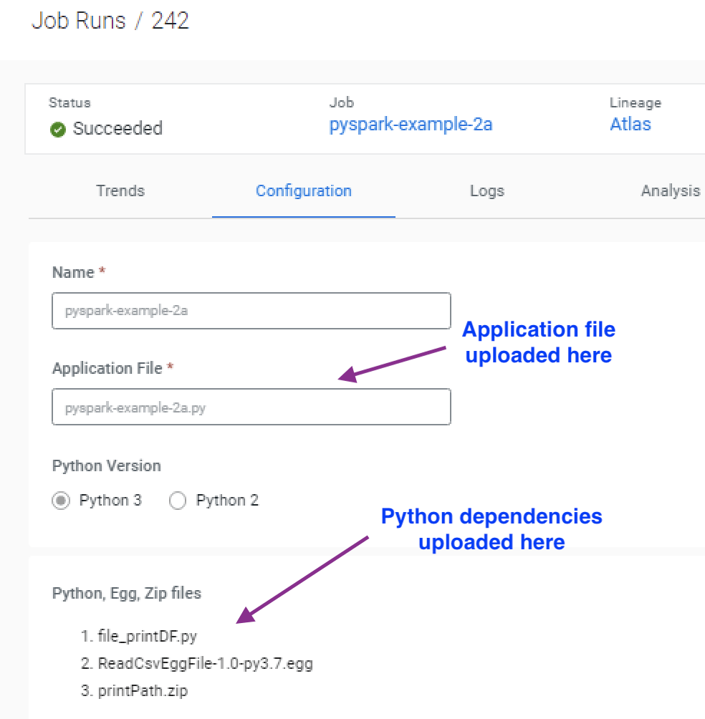Switch to the Trends tab
705x719 pixels.
point(120,191)
